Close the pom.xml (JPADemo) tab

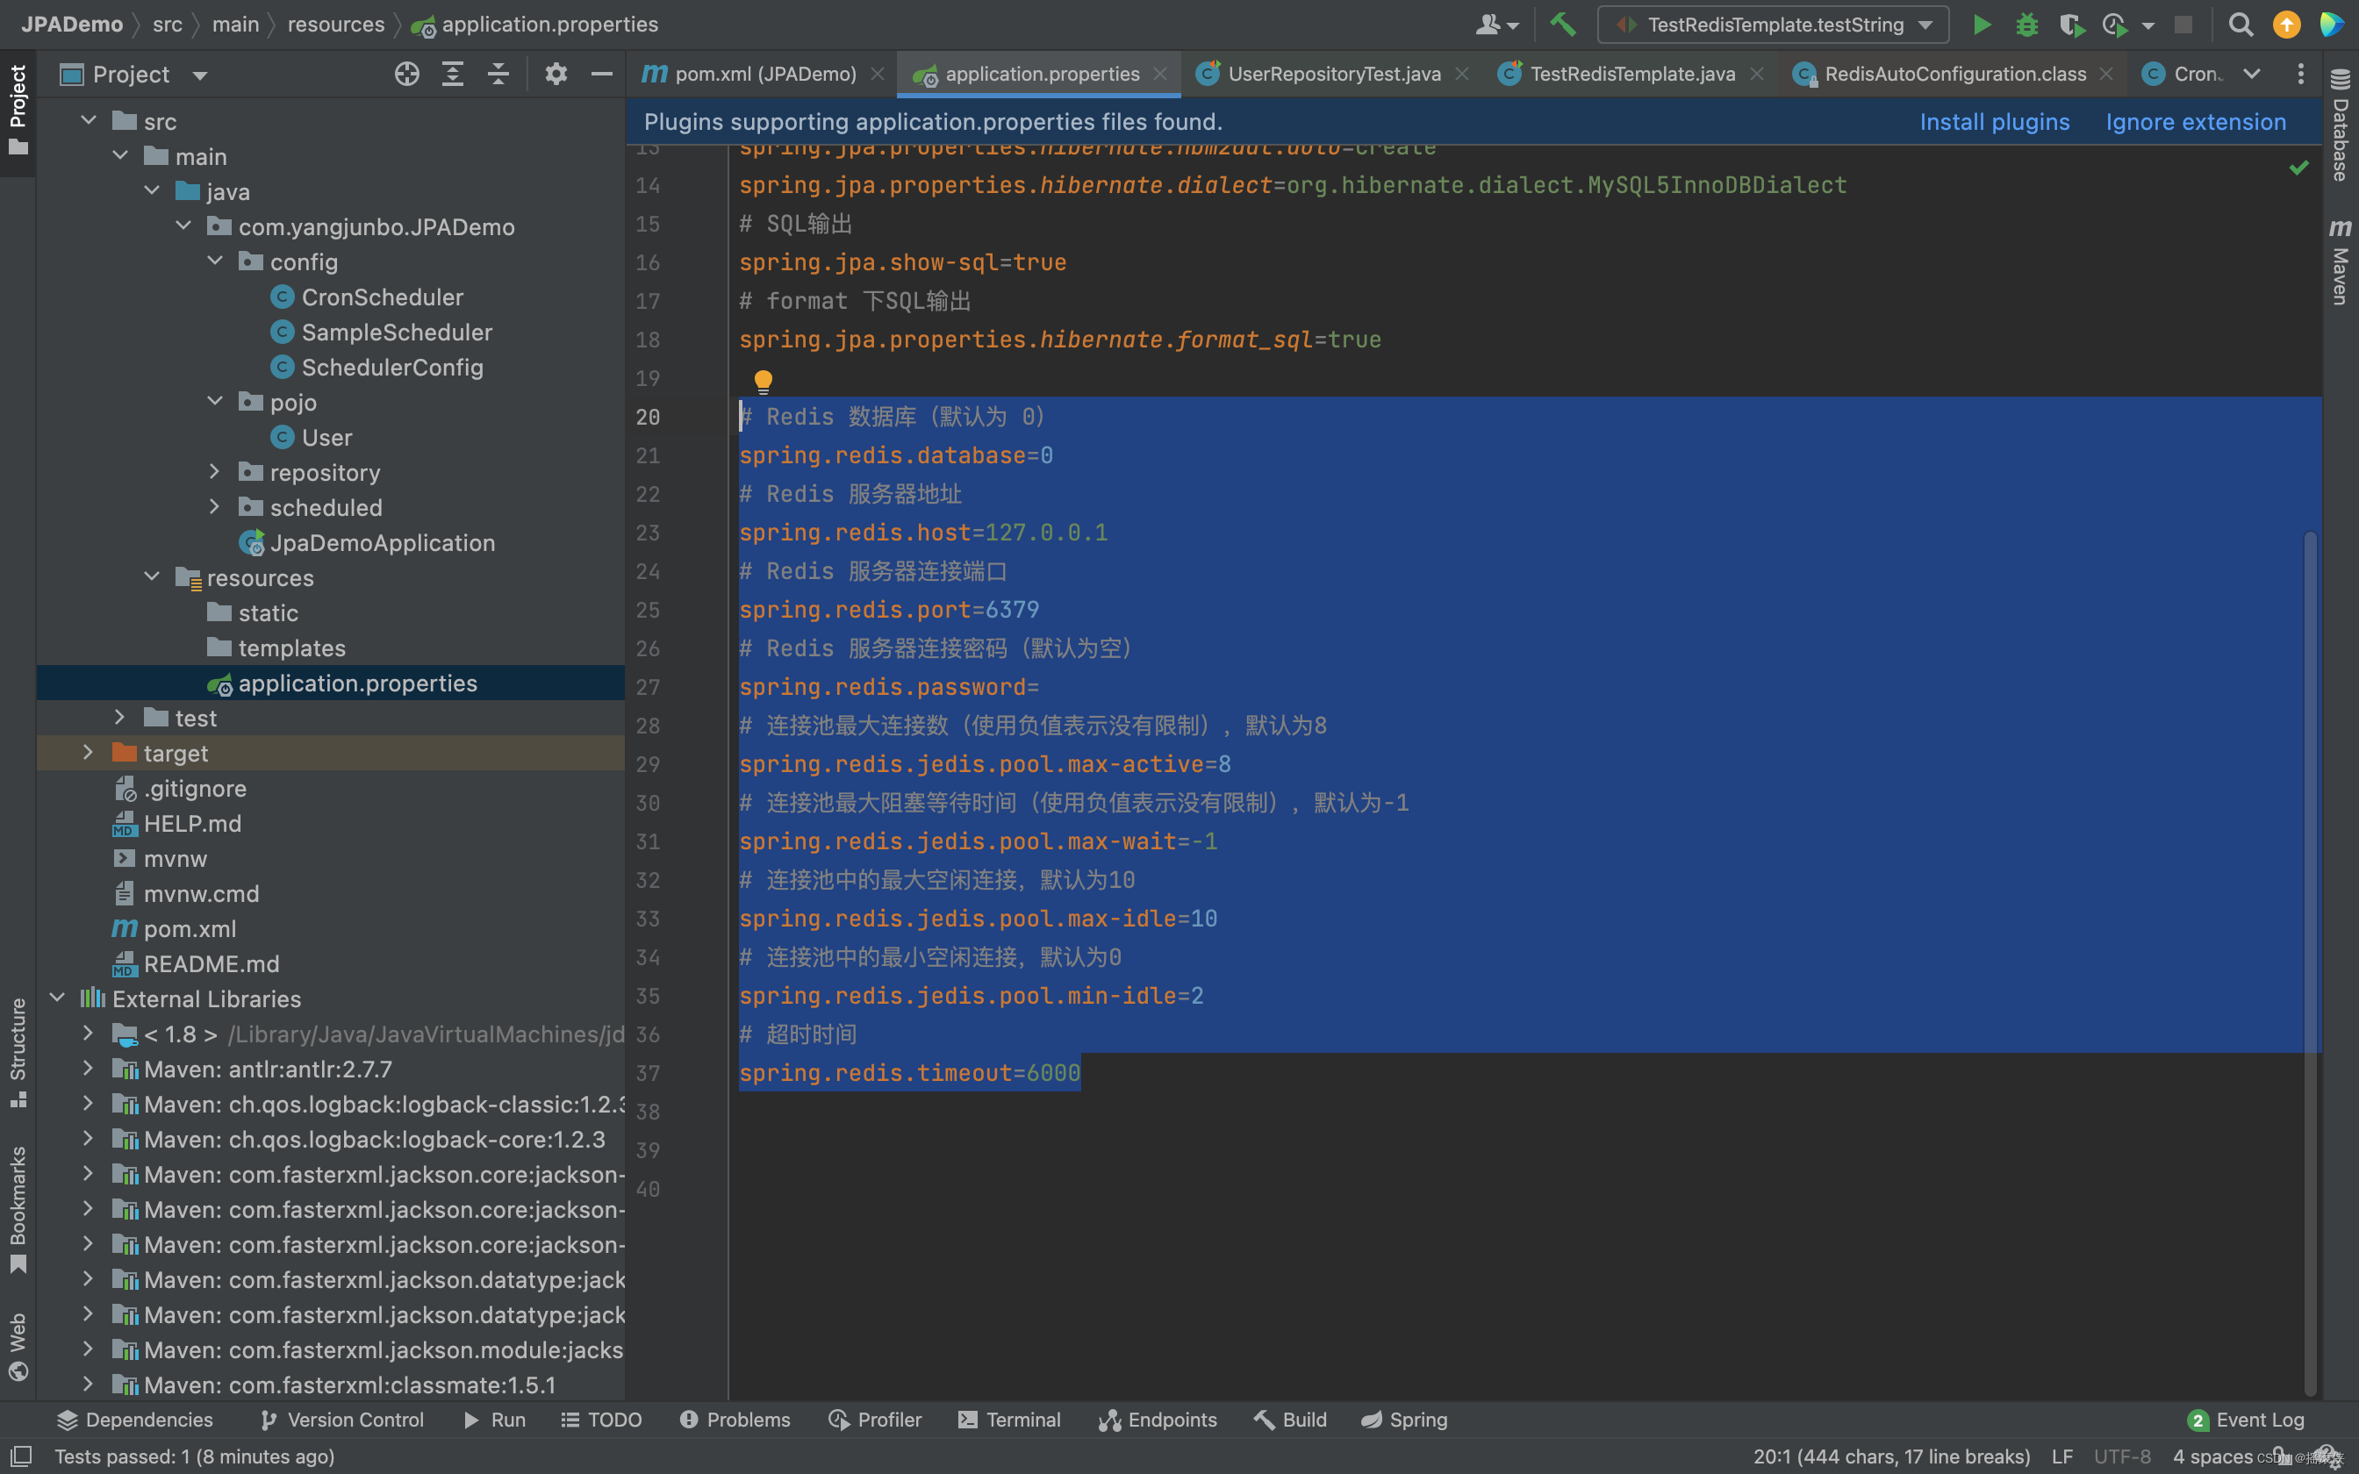878,74
